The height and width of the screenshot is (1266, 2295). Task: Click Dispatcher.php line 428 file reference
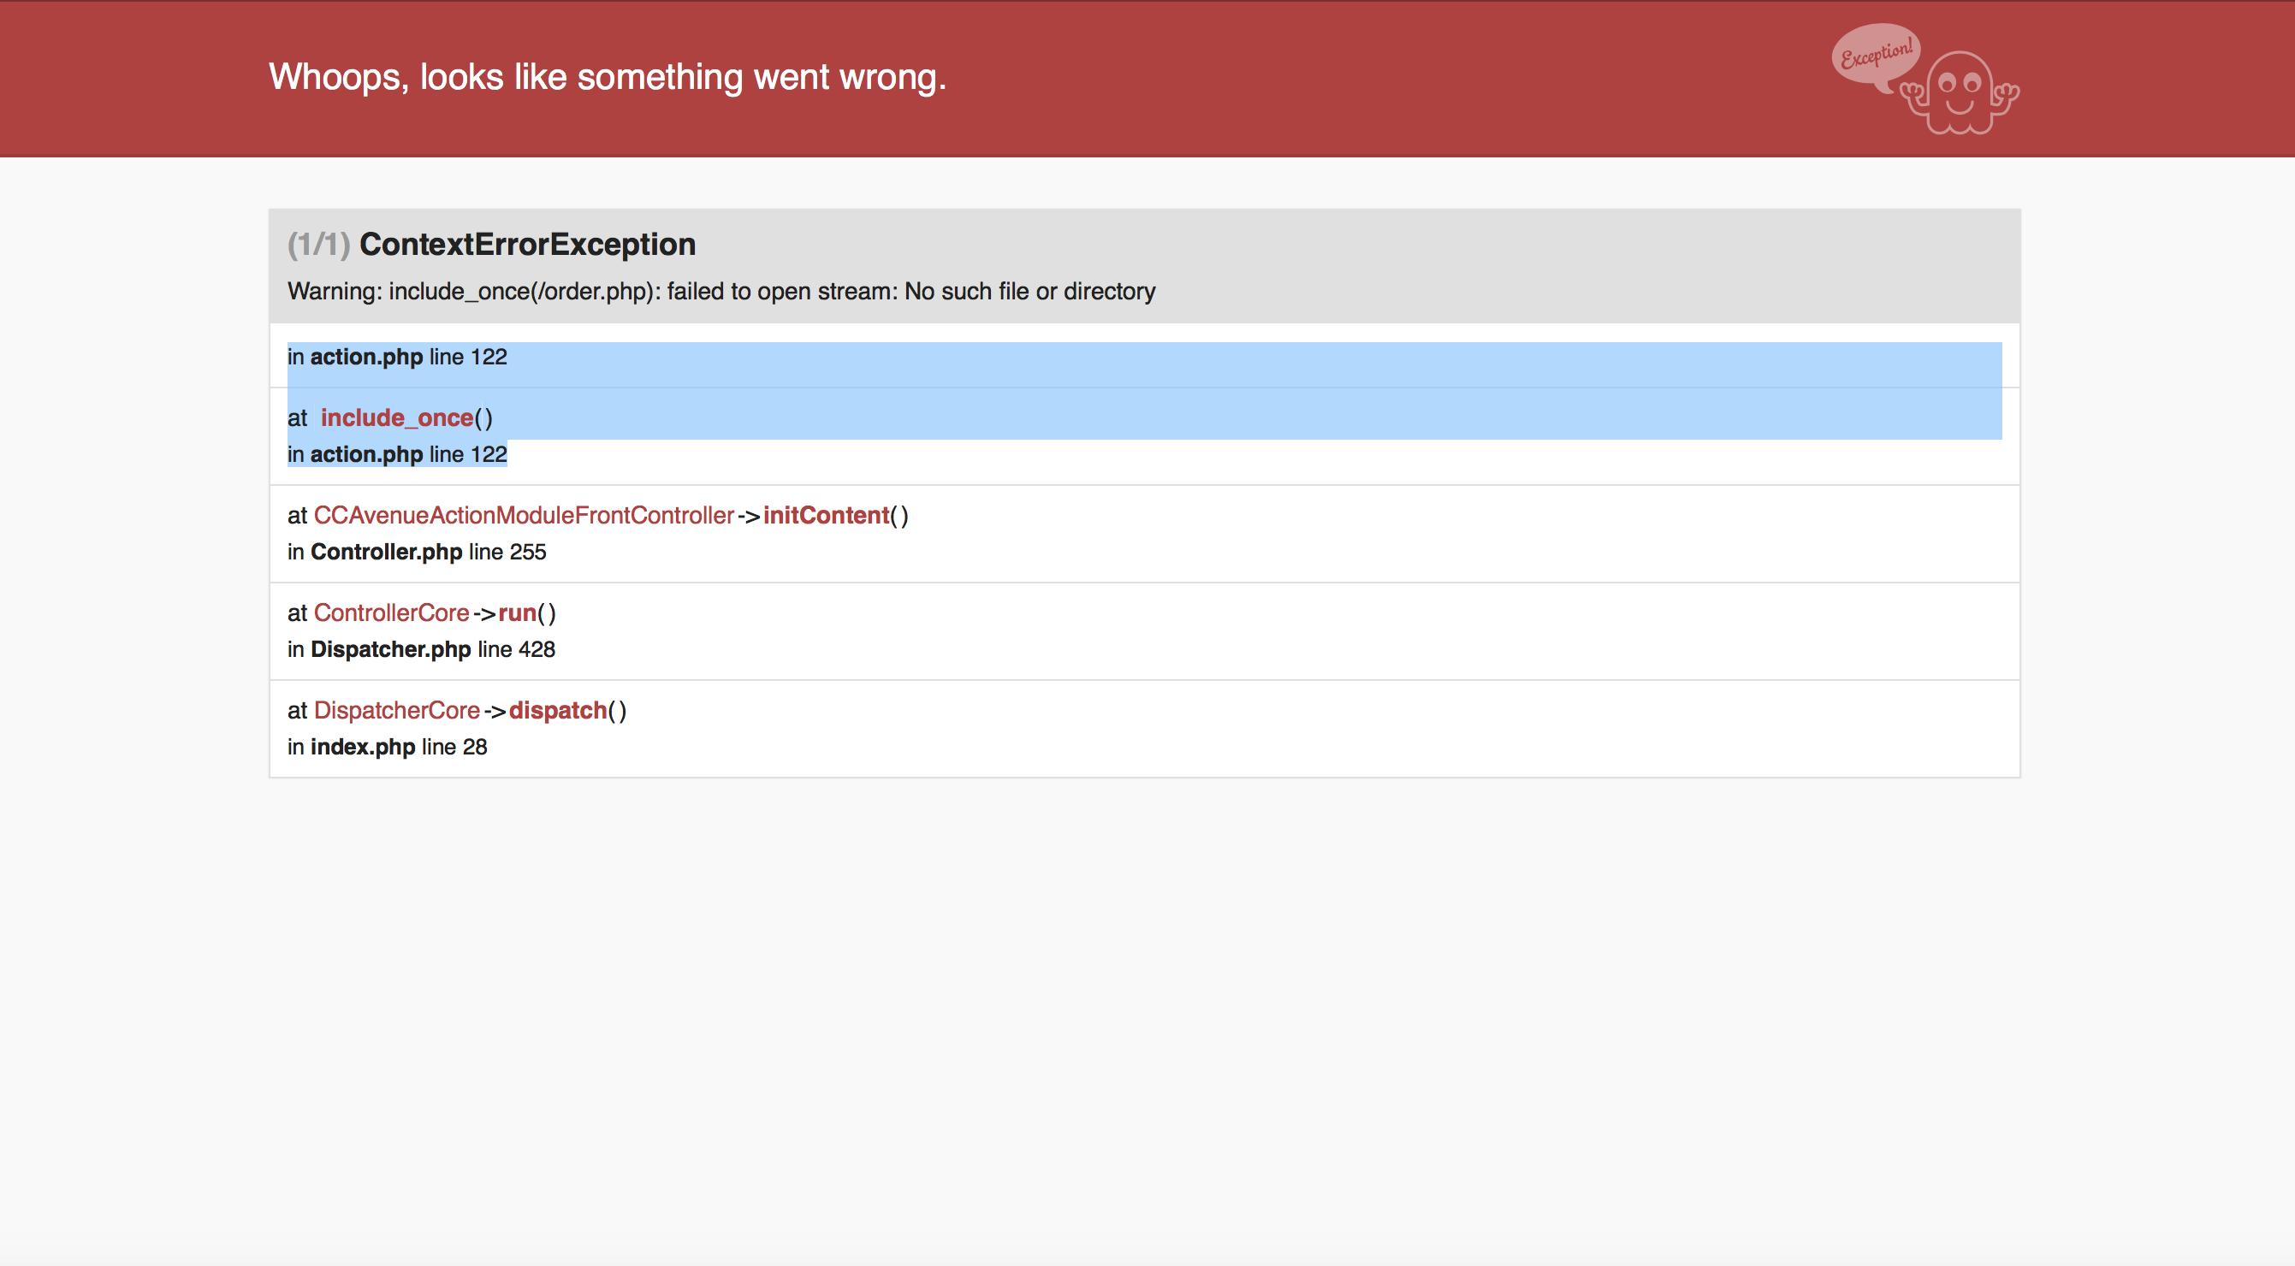(x=421, y=650)
